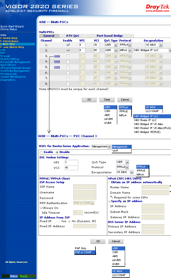Select LLC/SNAP in bottom encapsulation list
171x280 pixels.
[x=120, y=275]
